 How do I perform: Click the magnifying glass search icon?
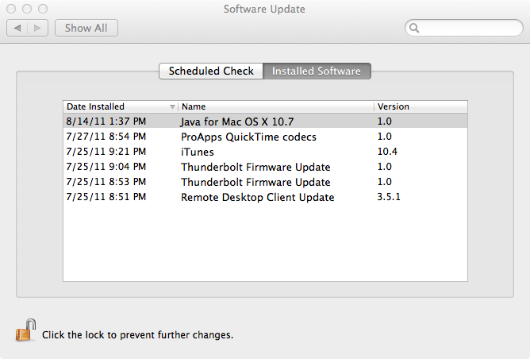pyautogui.click(x=415, y=28)
